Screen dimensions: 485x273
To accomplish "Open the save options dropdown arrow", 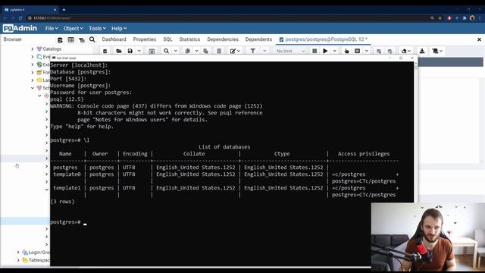I will click(139, 51).
